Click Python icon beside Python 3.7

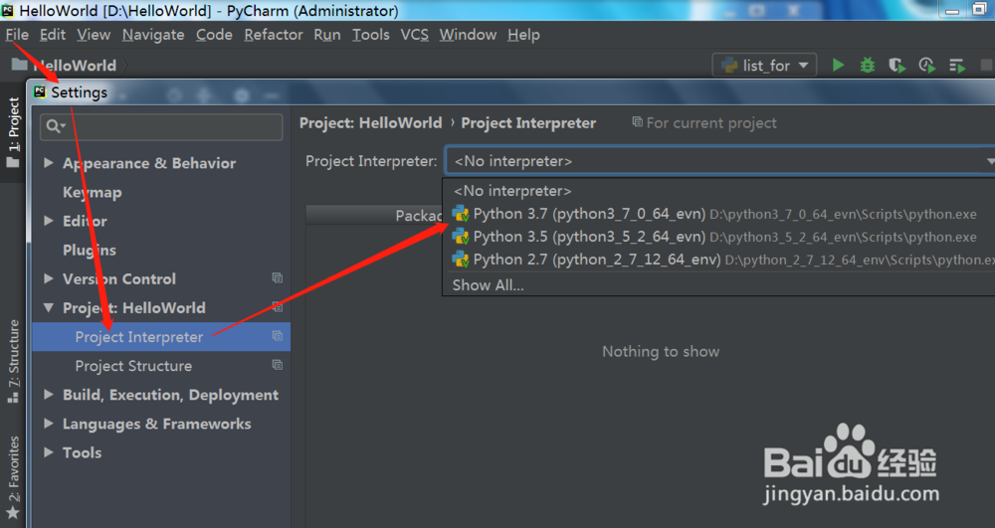point(460,214)
